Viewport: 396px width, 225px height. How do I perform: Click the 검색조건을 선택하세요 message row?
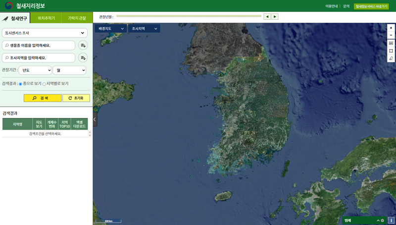[45, 134]
